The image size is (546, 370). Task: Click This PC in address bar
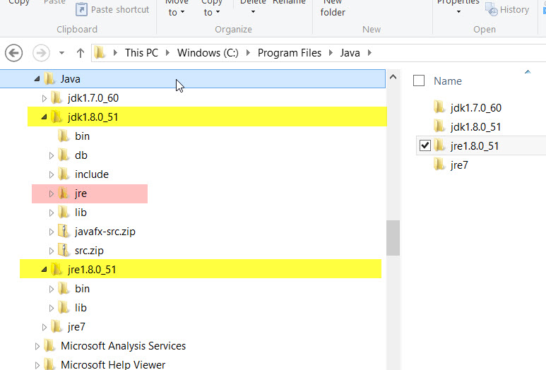[x=141, y=53]
